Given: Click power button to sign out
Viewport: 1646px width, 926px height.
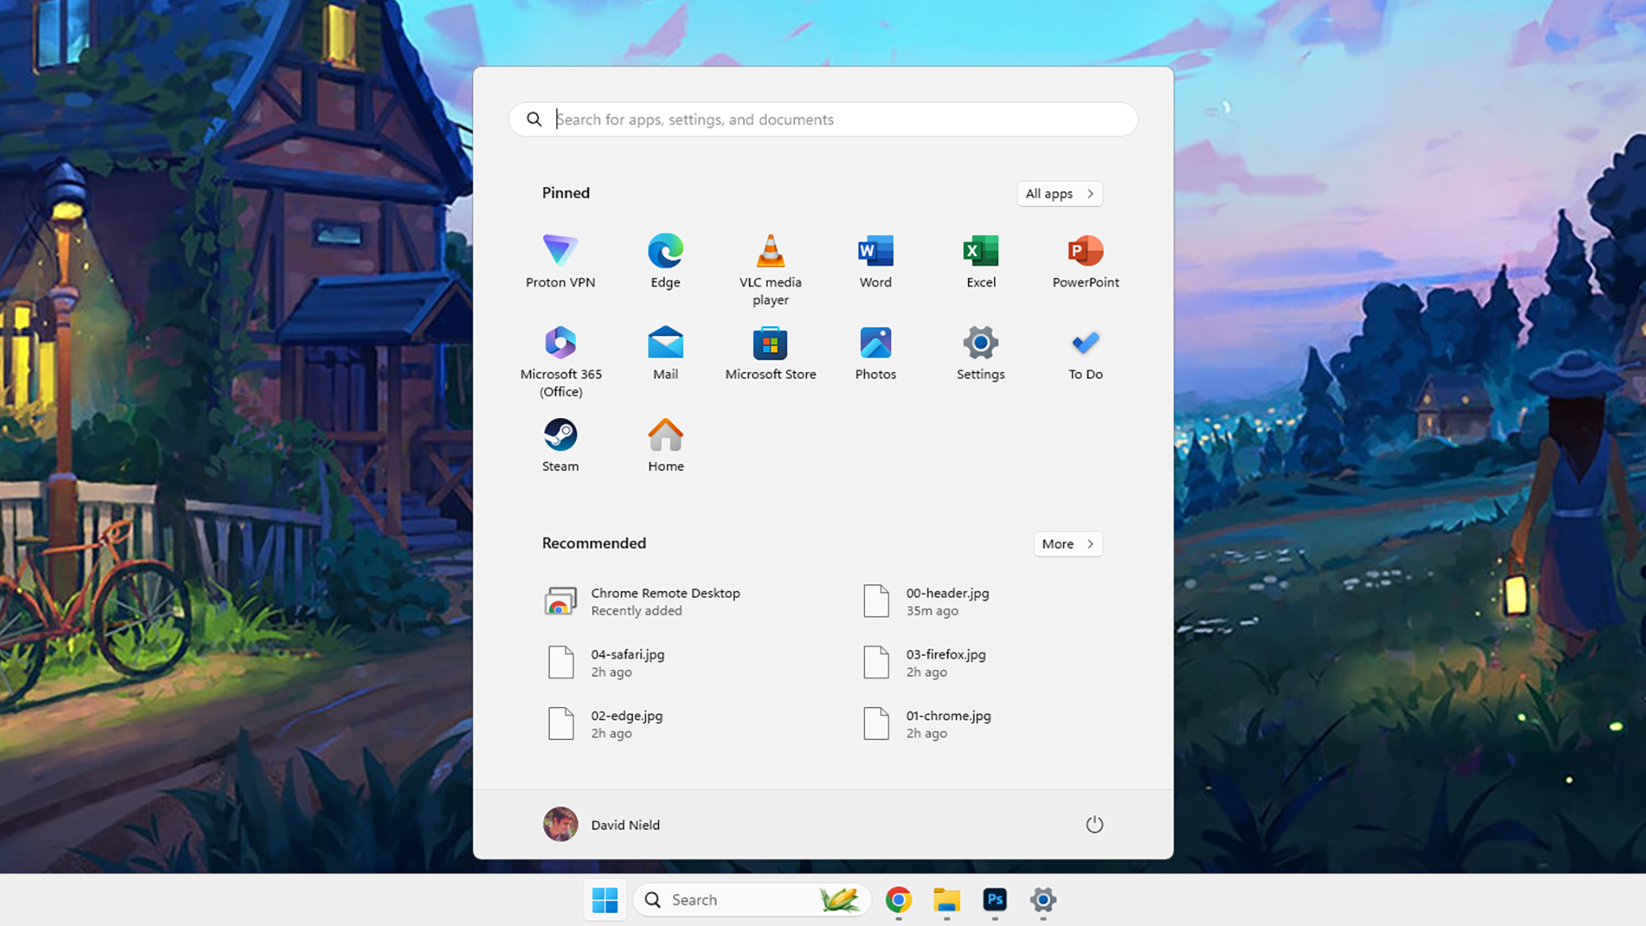Looking at the screenshot, I should pyautogui.click(x=1095, y=824).
